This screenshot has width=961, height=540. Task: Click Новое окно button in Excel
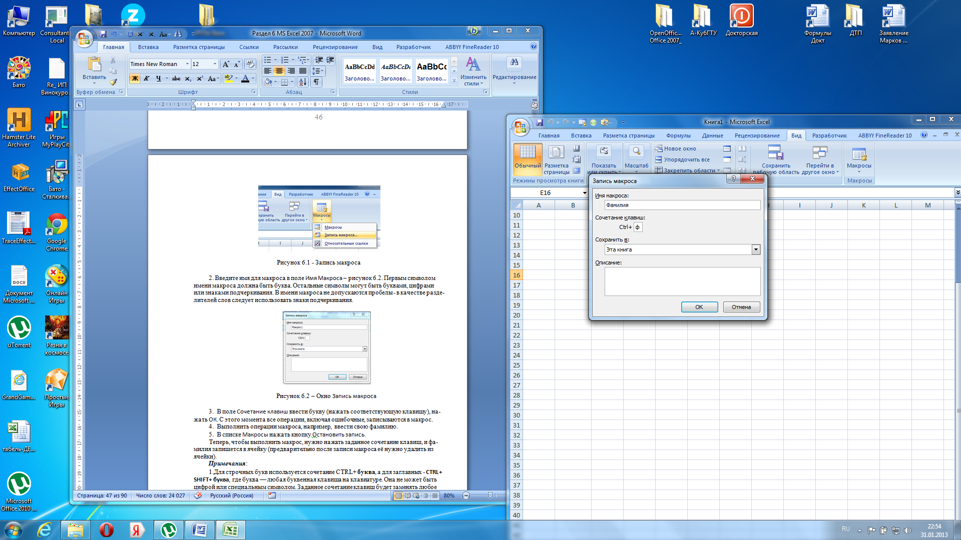(676, 148)
